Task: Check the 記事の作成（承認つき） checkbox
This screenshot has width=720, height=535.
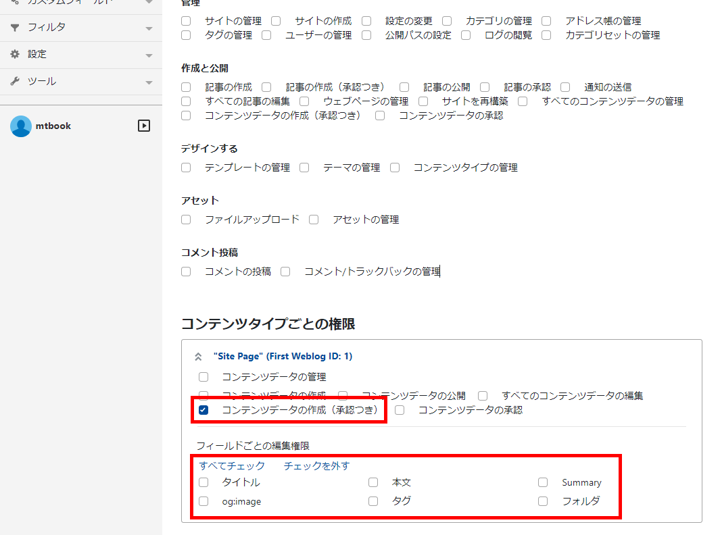Action: (x=266, y=87)
